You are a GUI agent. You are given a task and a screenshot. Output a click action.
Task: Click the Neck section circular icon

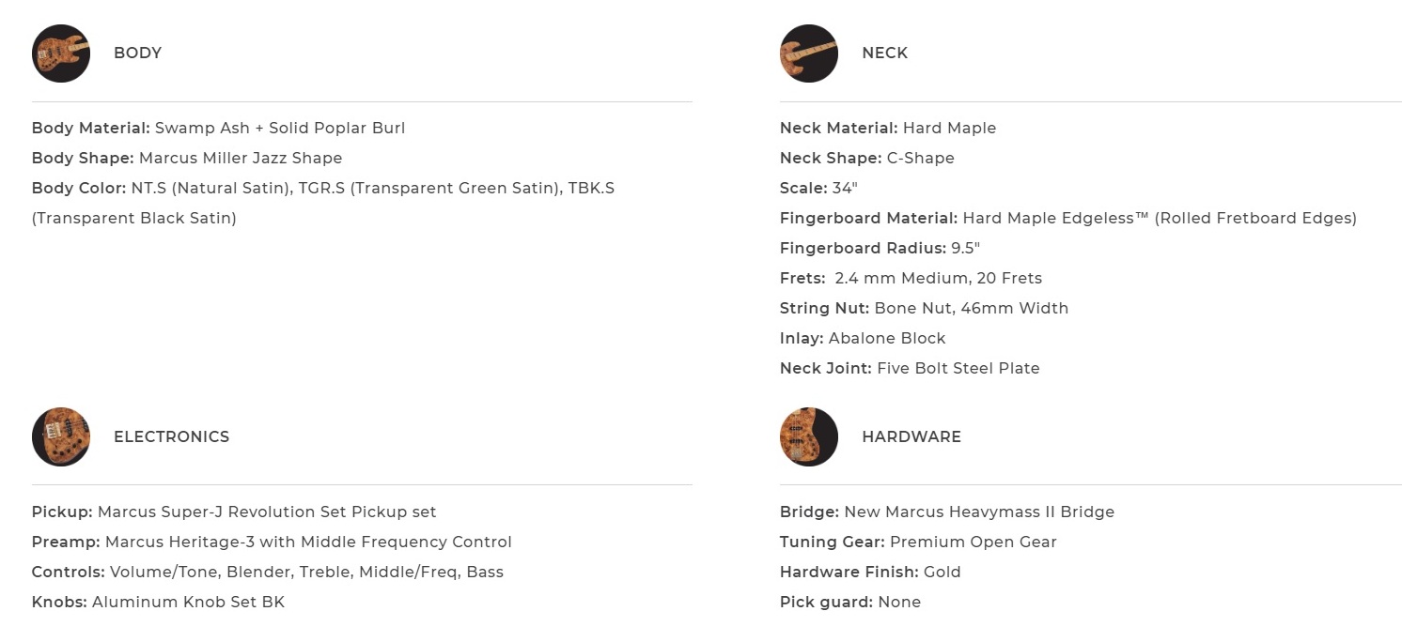[808, 53]
